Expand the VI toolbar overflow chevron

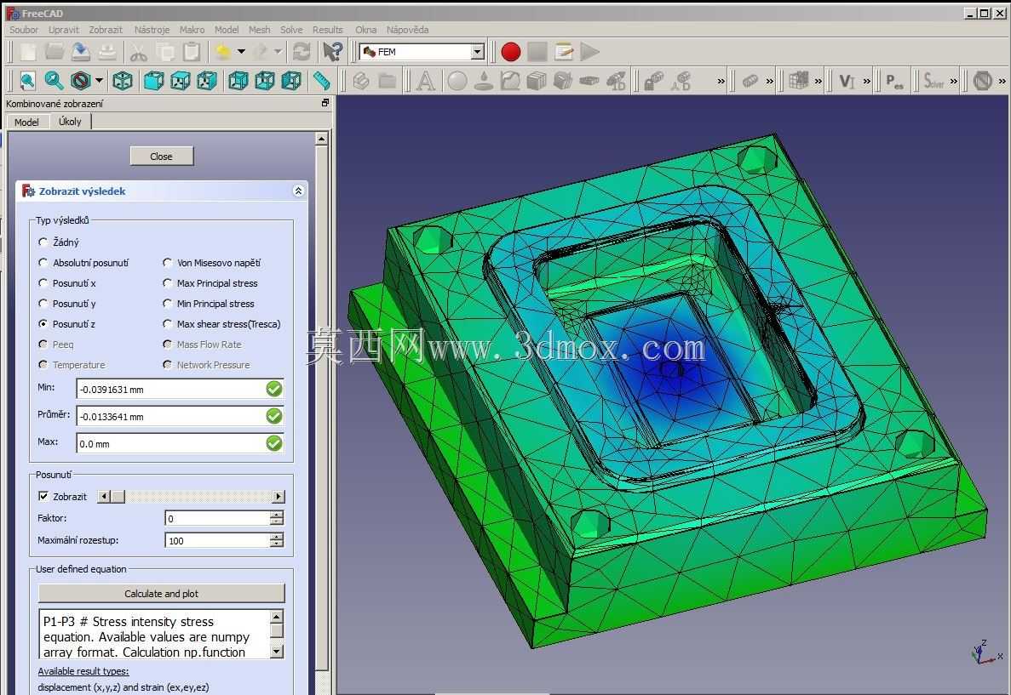[x=866, y=81]
